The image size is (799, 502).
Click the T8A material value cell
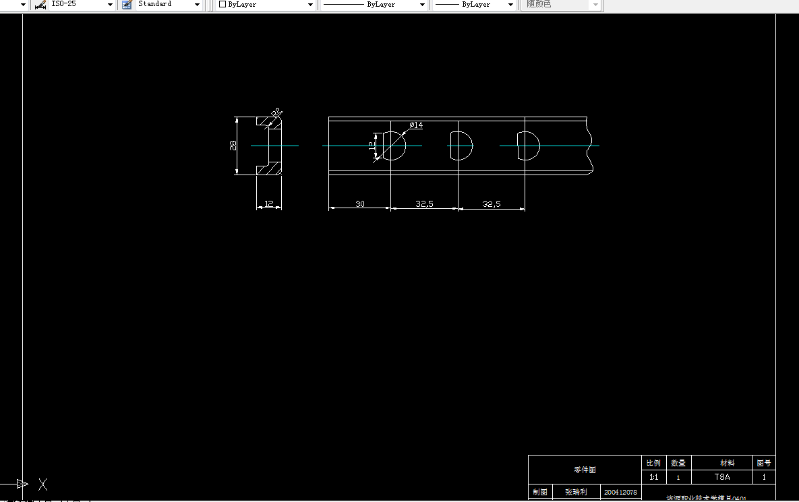point(722,477)
